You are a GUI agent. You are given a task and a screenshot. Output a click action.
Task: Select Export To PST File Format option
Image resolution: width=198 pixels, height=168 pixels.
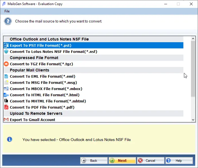(x=93, y=45)
